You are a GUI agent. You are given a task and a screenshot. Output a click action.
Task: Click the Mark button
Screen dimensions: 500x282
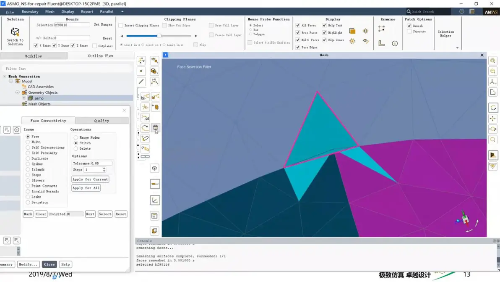click(x=28, y=214)
